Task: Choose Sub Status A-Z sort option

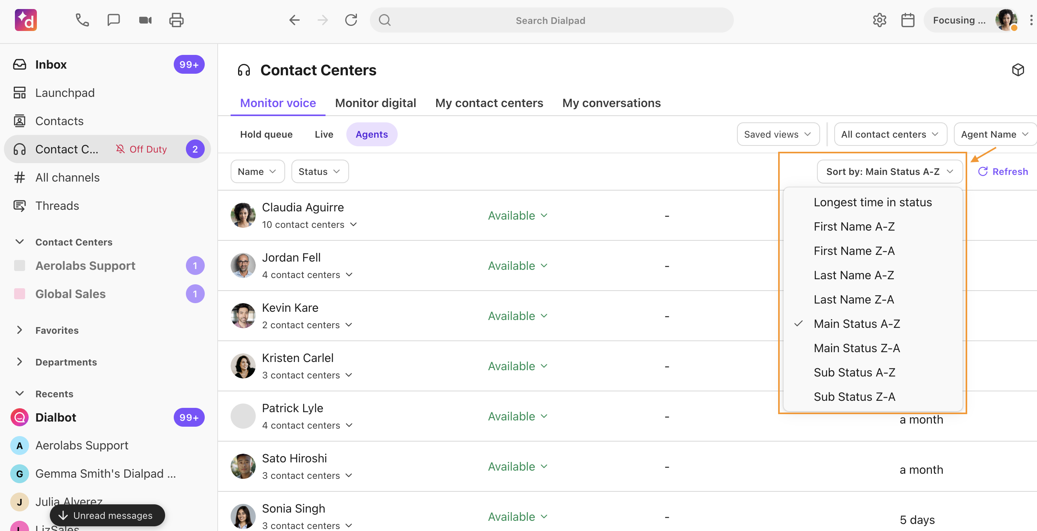Action: point(872,373)
